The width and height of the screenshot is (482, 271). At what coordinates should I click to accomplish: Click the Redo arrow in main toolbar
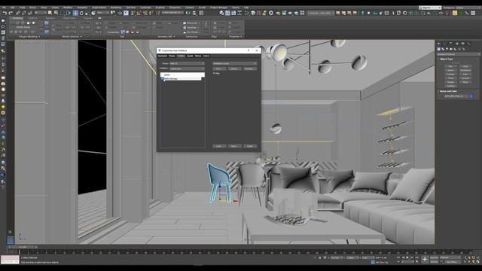(11, 14)
